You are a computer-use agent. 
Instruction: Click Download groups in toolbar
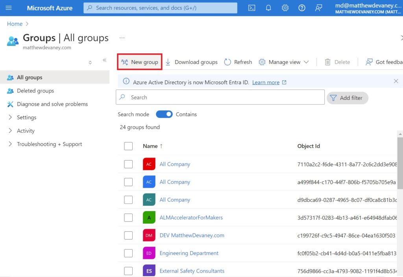pyautogui.click(x=192, y=62)
